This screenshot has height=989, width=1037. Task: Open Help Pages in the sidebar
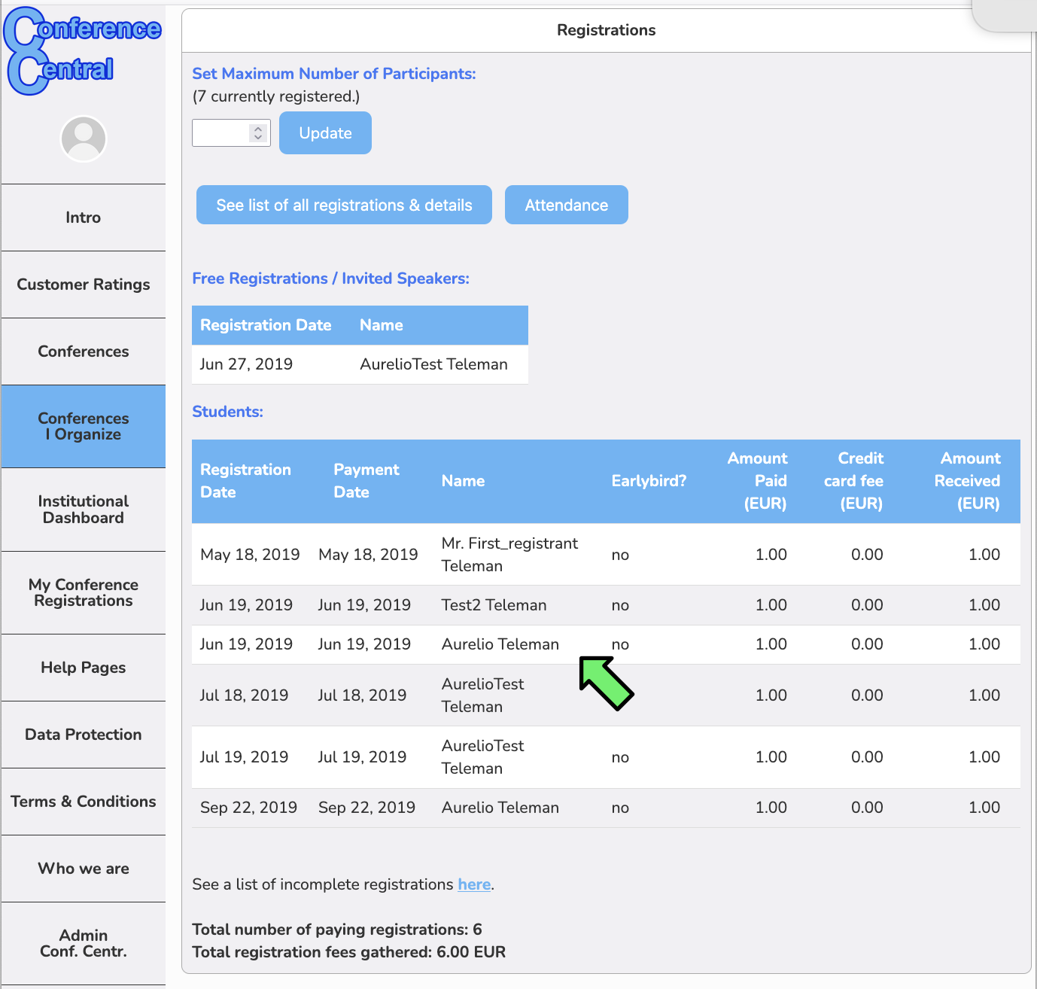[x=83, y=668]
